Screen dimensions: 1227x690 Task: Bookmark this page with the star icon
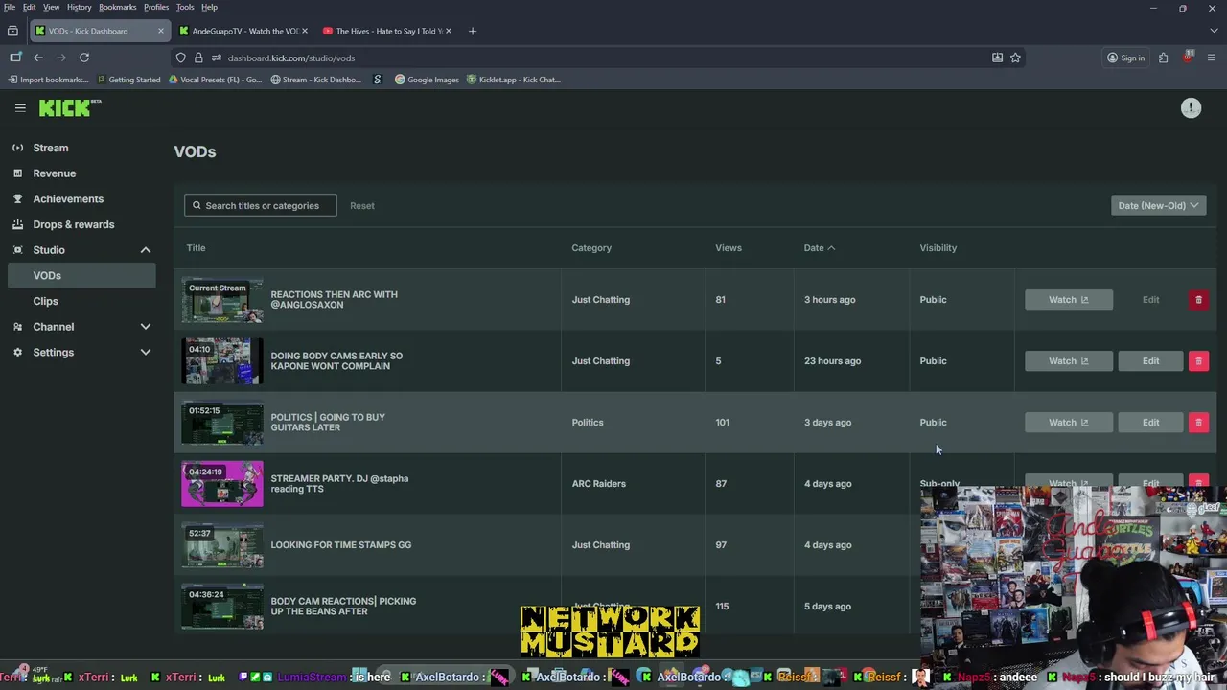coord(1015,57)
